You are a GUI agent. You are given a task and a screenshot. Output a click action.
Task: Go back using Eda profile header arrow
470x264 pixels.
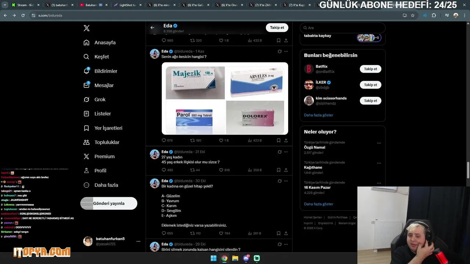click(152, 27)
